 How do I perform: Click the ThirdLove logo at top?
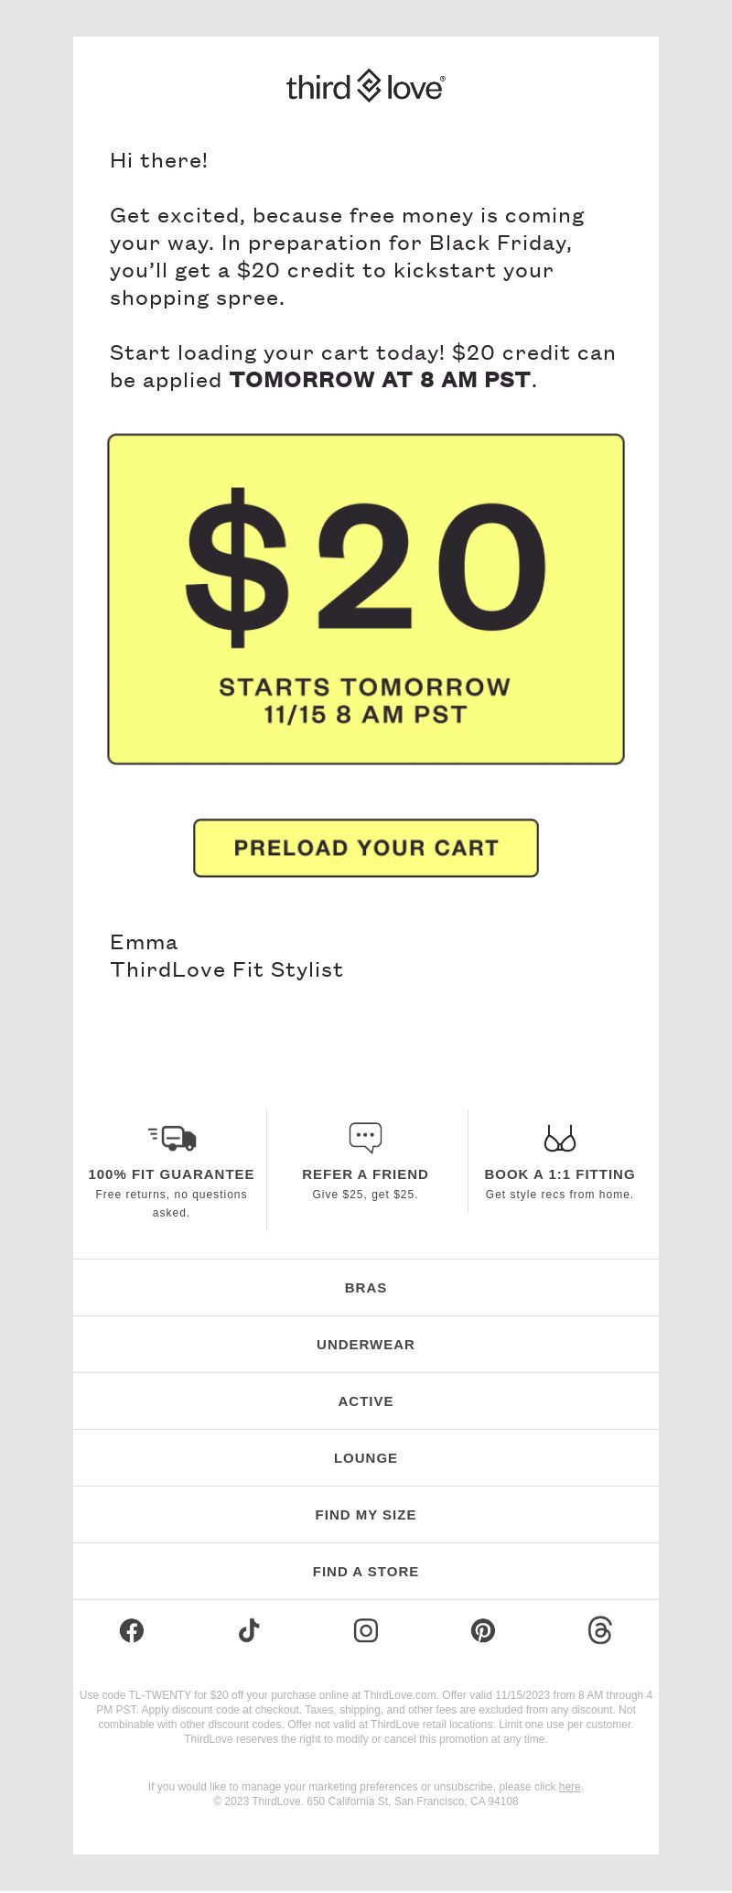click(366, 86)
